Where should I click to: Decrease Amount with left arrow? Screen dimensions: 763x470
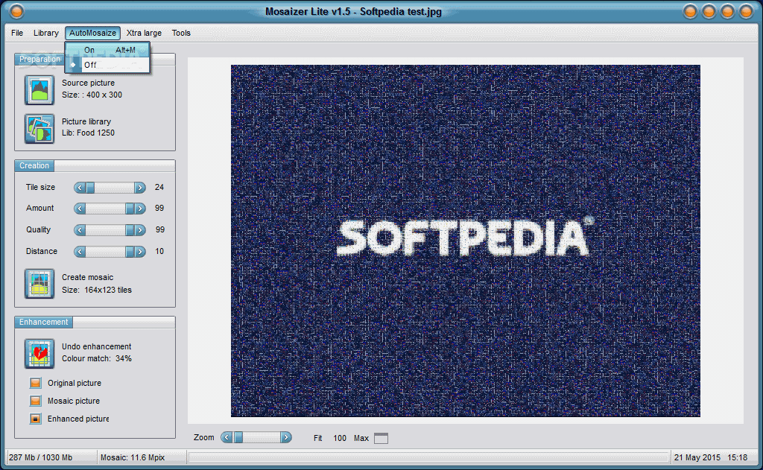[80, 209]
